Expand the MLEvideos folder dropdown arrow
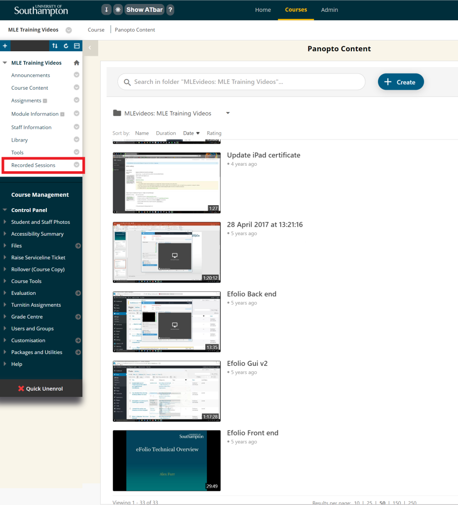 tap(228, 113)
